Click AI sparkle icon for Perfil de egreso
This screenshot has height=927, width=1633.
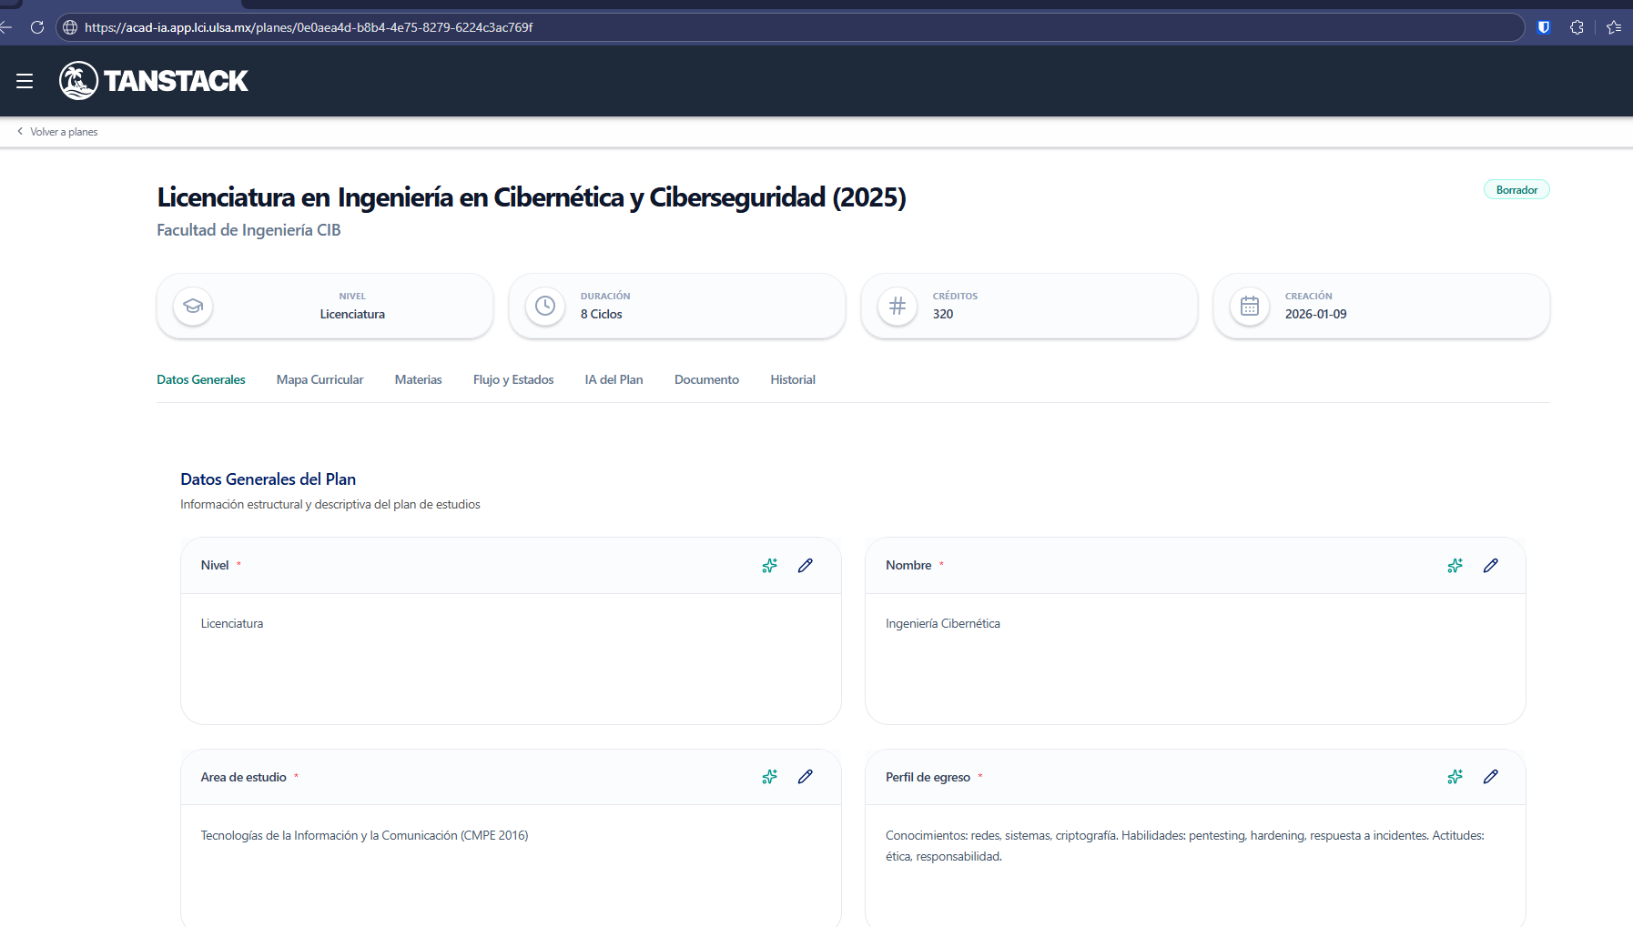(1455, 777)
